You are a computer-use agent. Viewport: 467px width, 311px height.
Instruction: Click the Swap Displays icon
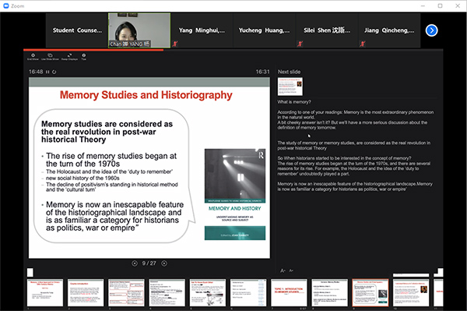point(69,55)
